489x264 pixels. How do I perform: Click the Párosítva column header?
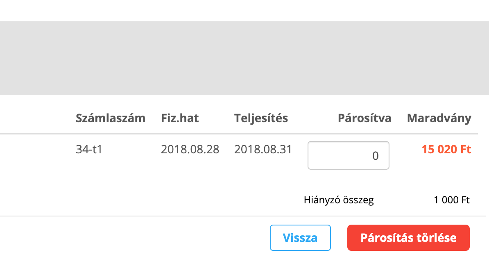364,118
